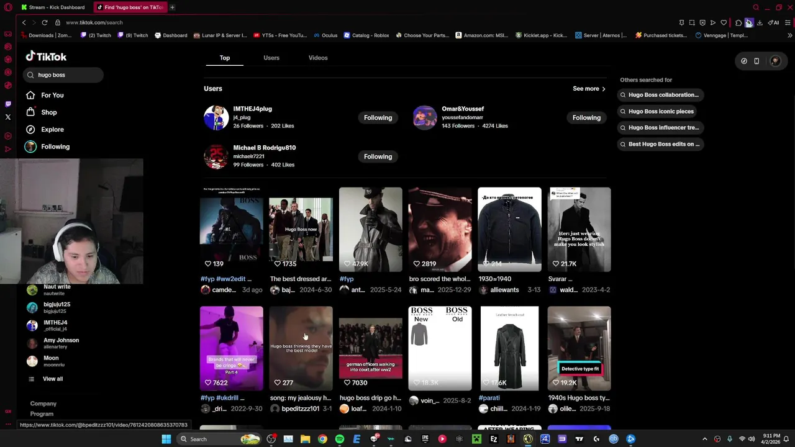Screen dimensions: 795x447
Task: Go back in browser history
Action: [24, 22]
